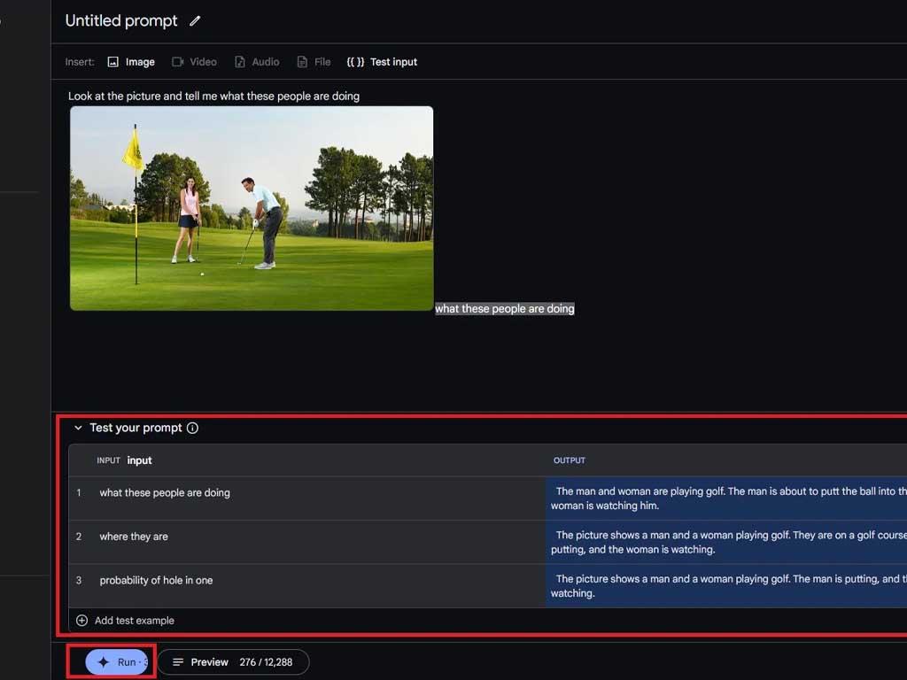Run the prompt

tap(117, 662)
